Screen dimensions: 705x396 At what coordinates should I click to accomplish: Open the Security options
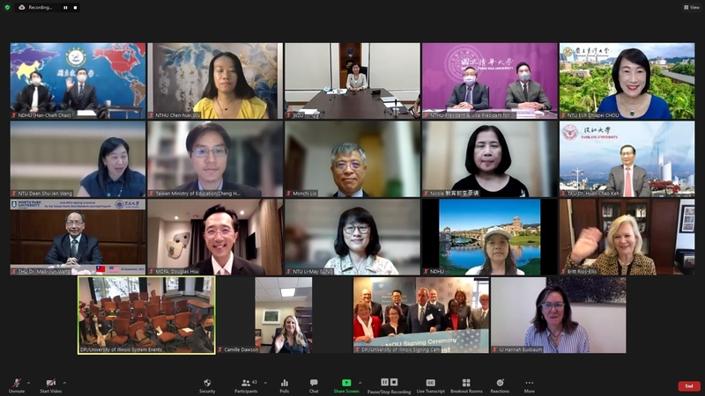point(207,385)
